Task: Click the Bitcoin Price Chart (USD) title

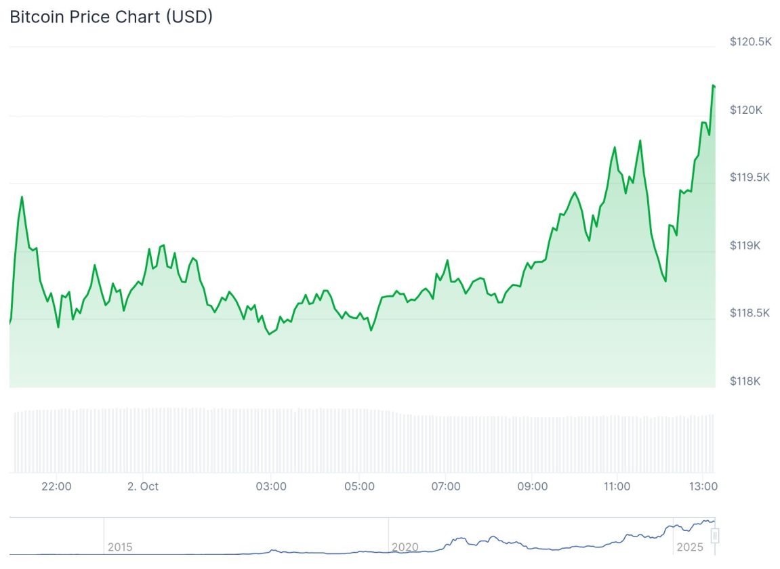Action: [x=111, y=17]
